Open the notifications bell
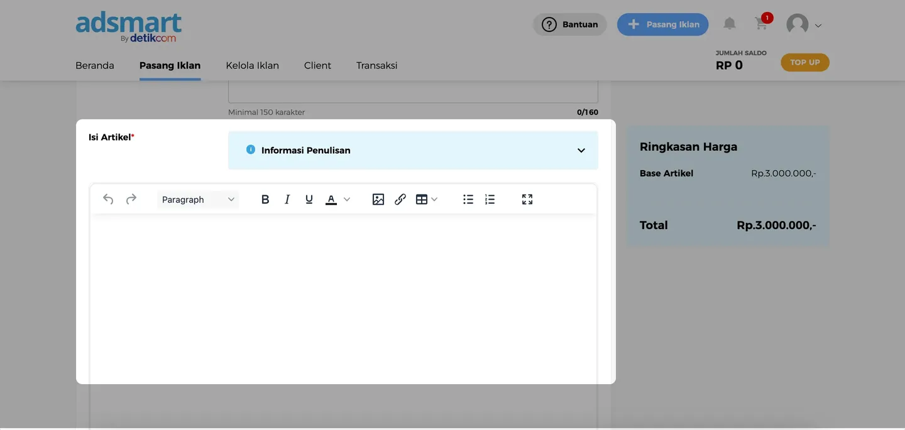 coord(729,24)
